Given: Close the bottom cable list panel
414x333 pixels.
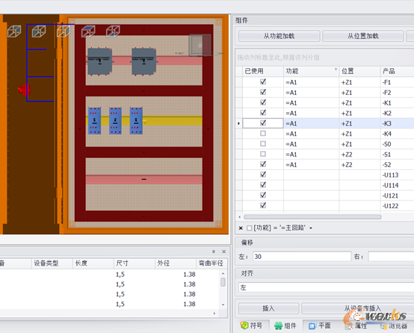Looking at the screenshot, I should pos(223,251).
